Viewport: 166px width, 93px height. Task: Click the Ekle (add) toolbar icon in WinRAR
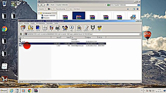click(23, 28)
